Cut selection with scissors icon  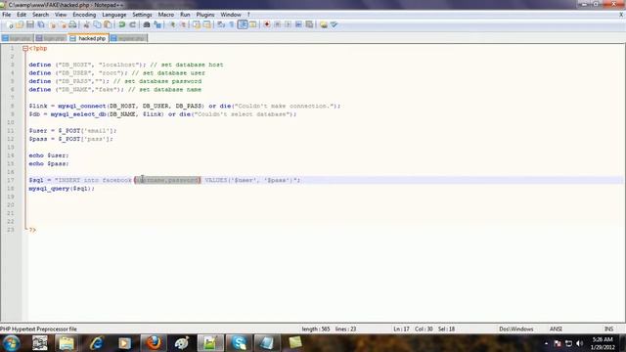coord(86,24)
